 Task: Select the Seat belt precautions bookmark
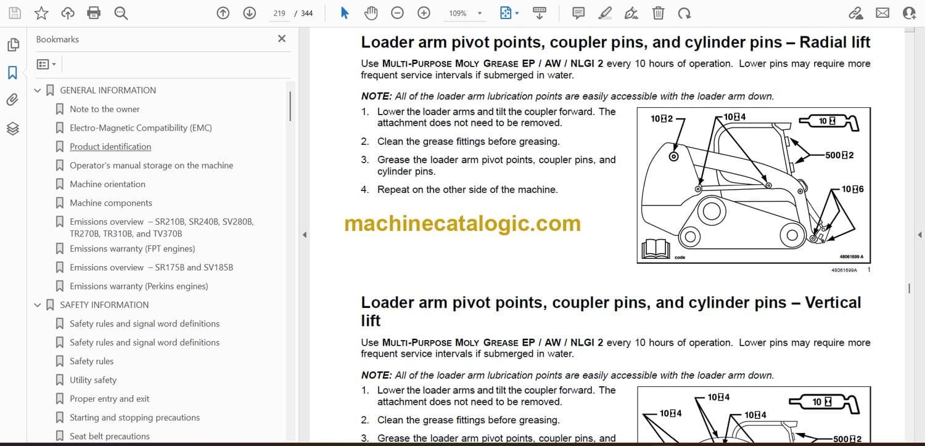pyautogui.click(x=110, y=436)
